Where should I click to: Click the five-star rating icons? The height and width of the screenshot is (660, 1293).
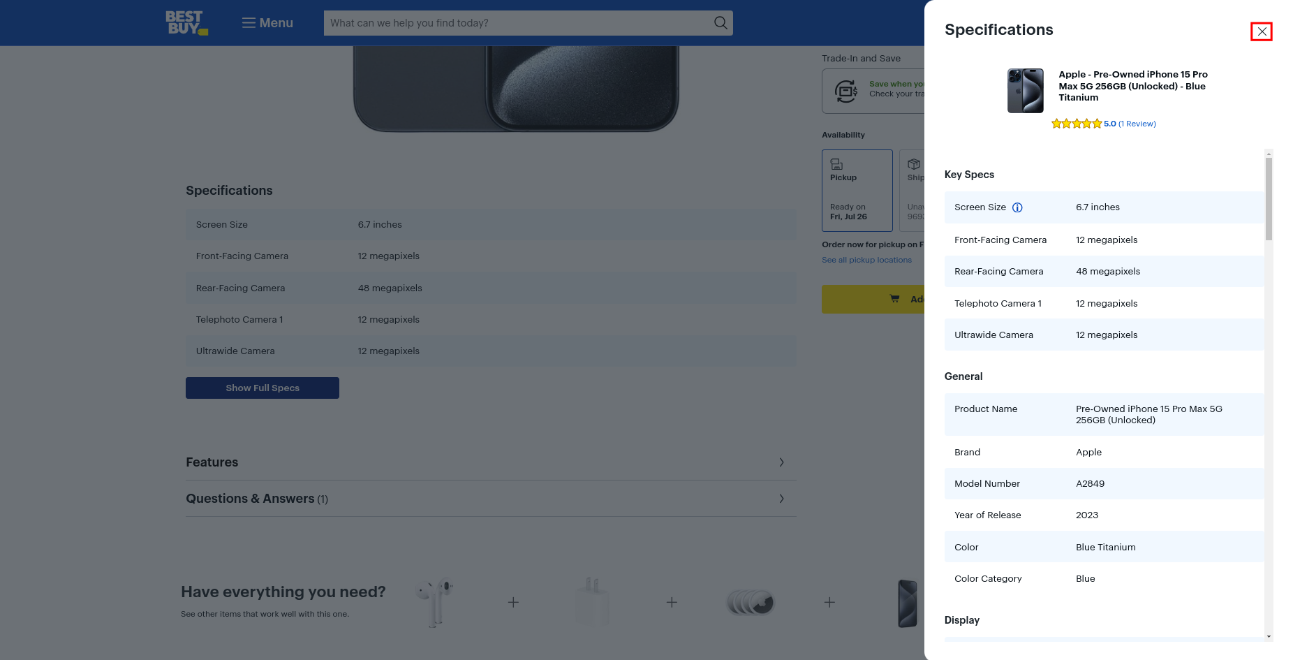point(1076,124)
